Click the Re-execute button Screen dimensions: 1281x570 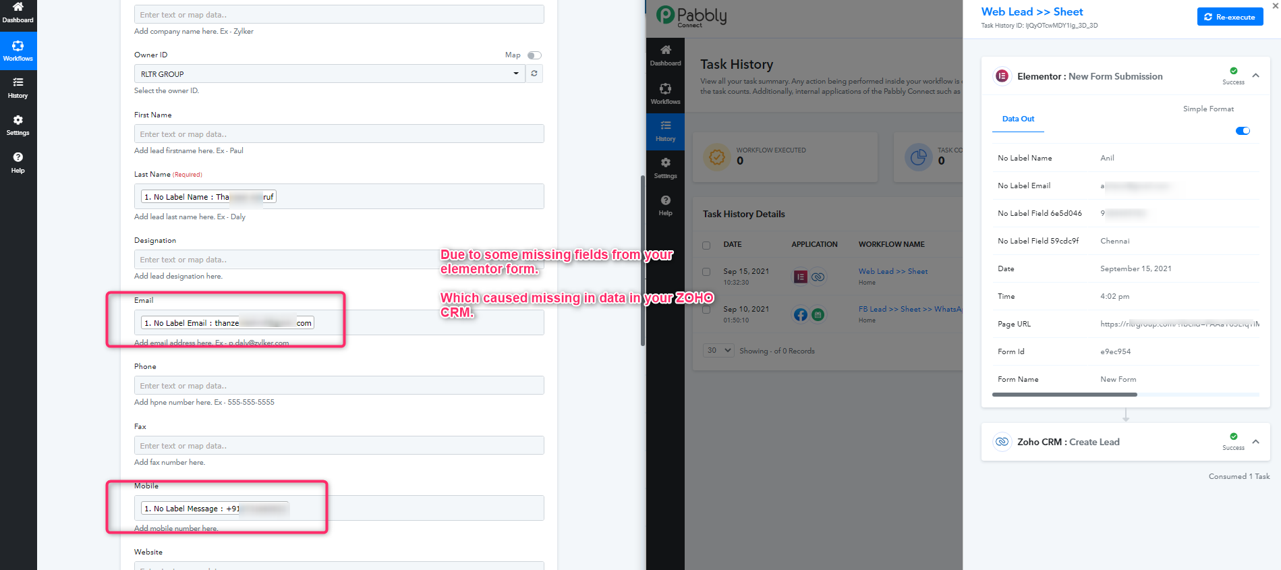pos(1230,17)
